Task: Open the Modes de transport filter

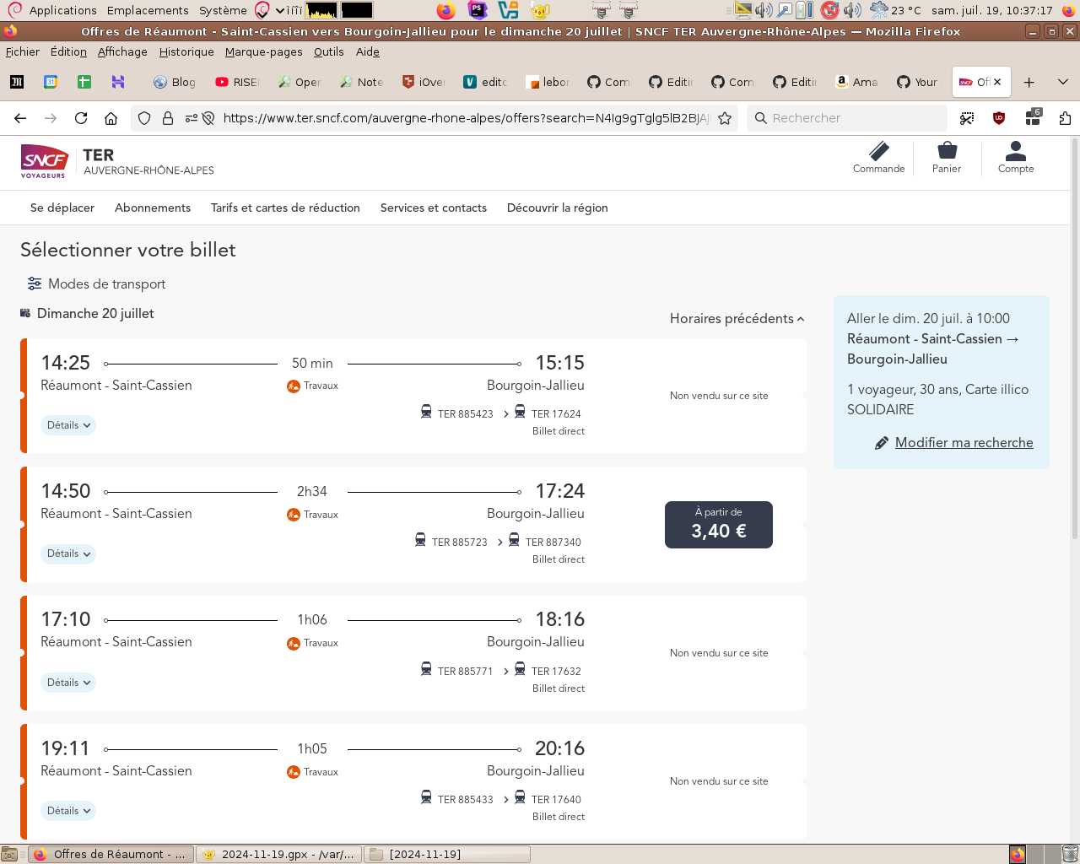Action: click(96, 283)
